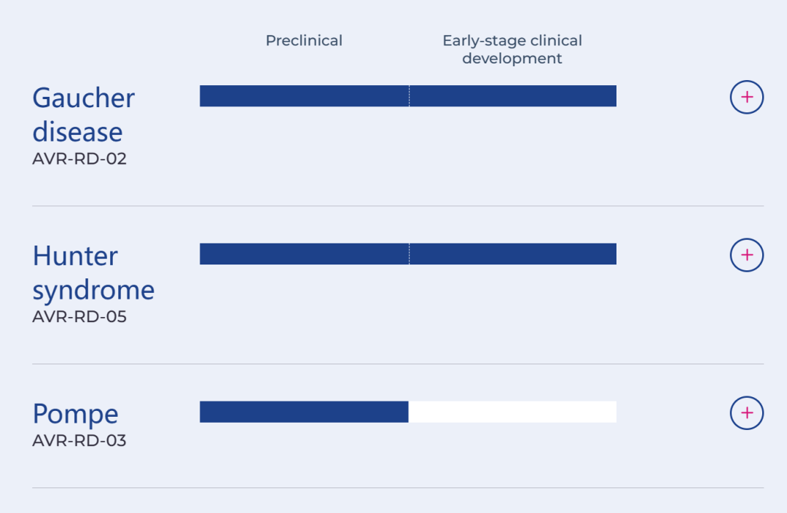Image resolution: width=787 pixels, height=513 pixels.
Task: Click the divider in Hunter syndrome progress bar
Action: click(409, 254)
